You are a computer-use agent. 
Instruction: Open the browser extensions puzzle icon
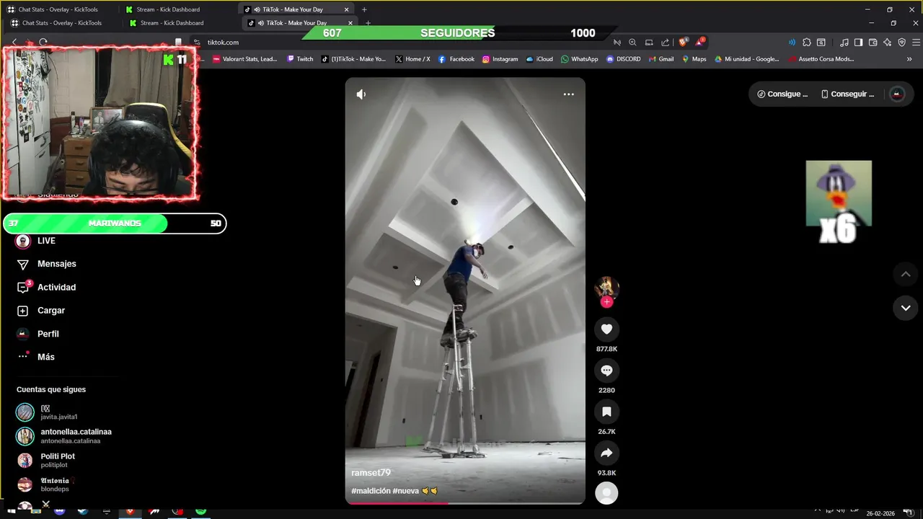[x=807, y=43]
